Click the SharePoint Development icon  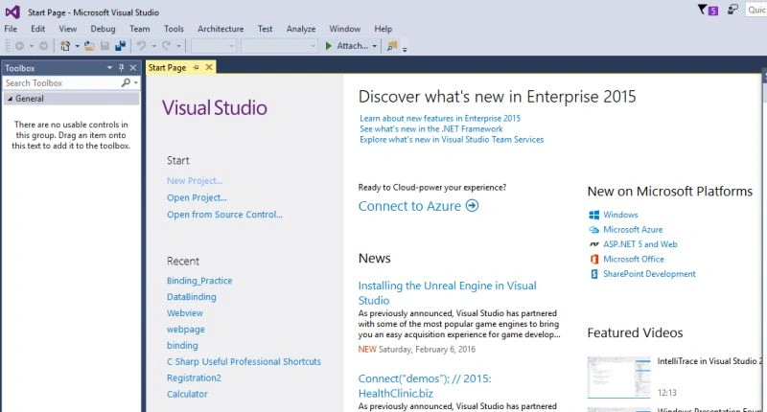tap(593, 274)
